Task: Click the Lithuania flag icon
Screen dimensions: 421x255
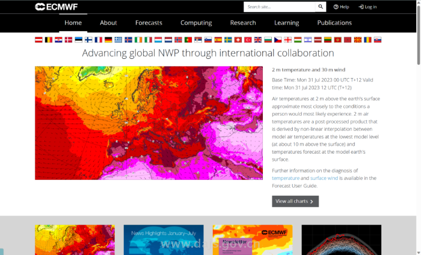Action: coord(328,40)
